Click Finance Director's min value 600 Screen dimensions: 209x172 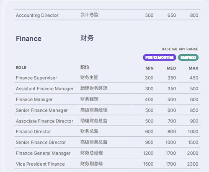(x=149, y=132)
